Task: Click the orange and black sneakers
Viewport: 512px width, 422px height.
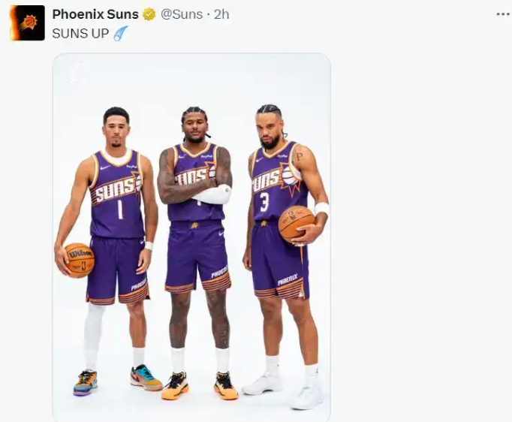Action: (200, 386)
